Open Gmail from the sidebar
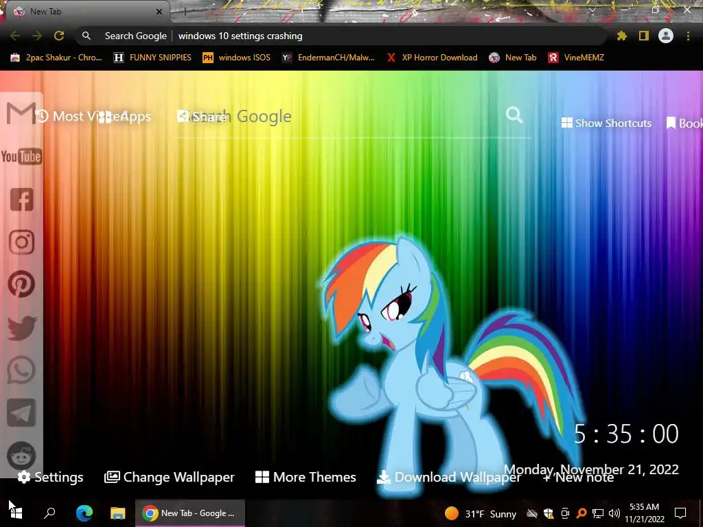Viewport: 703px width, 527px height. point(21,113)
